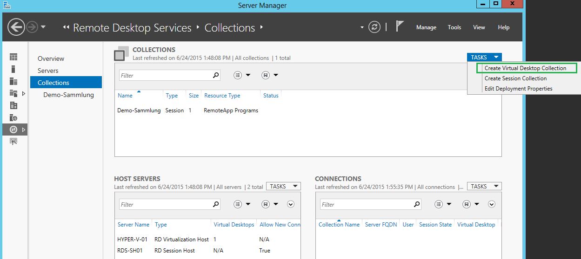
Task: Select the All Servers sidebar icon
Action: tap(13, 81)
